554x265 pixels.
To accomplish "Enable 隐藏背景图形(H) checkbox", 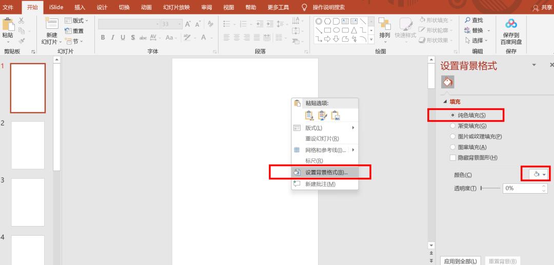I will coord(452,158).
